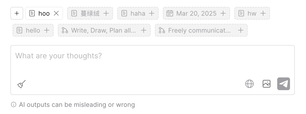Click the AI outputs can be misleading text
This screenshot has width=306, height=114.
77,105
